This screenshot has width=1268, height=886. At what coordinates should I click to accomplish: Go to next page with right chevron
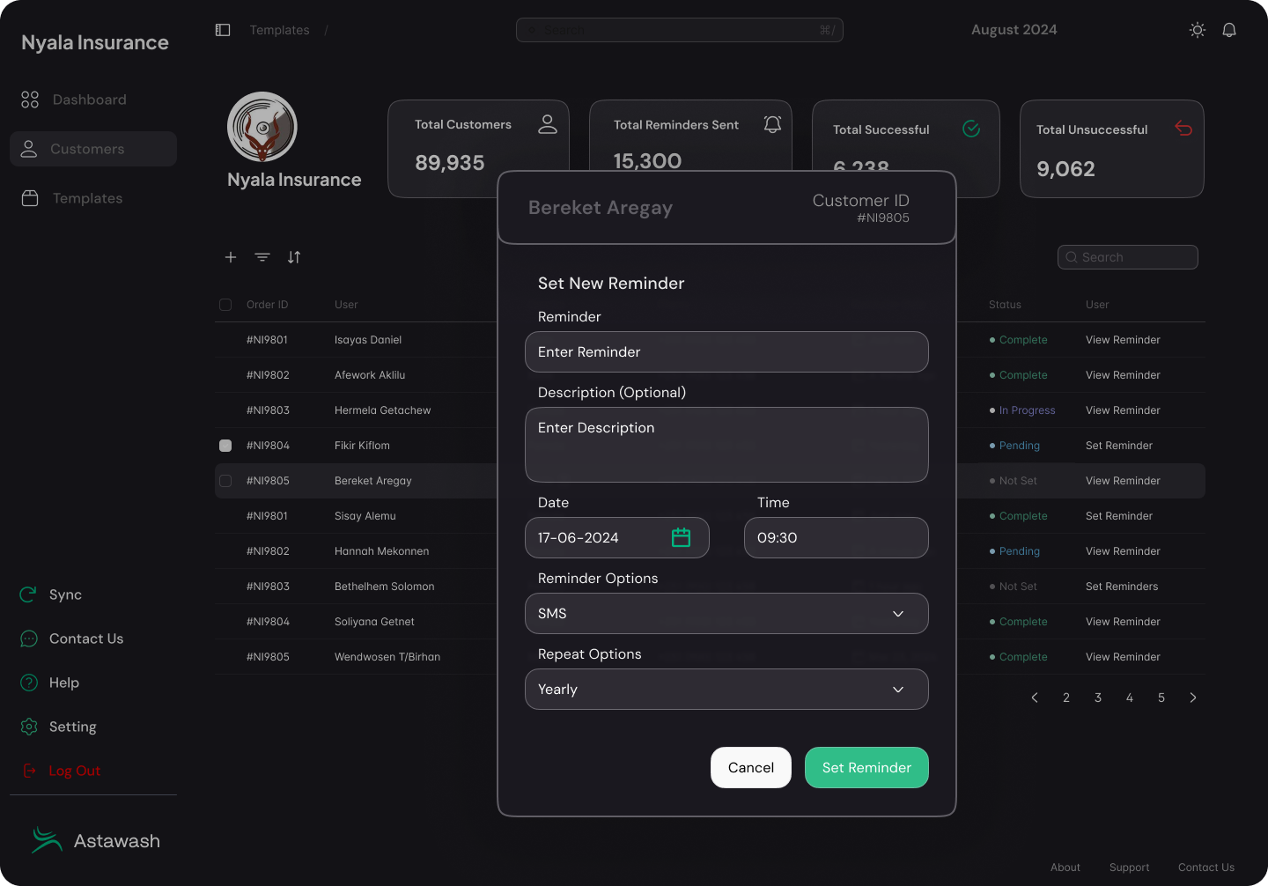click(x=1193, y=698)
